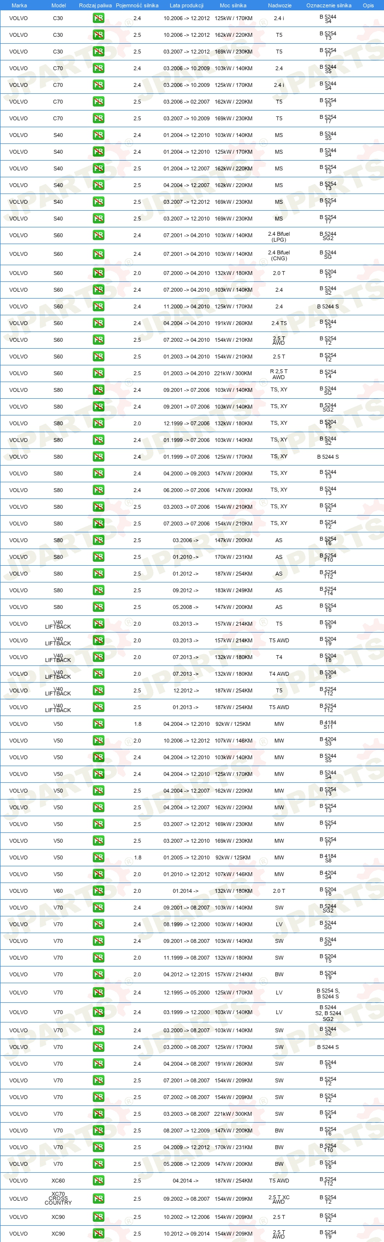Click the 'B 5254 T9' engine code cell

(328, 1234)
